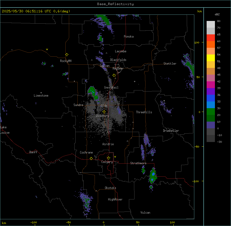Click the Blackfalds label

tap(118, 60)
